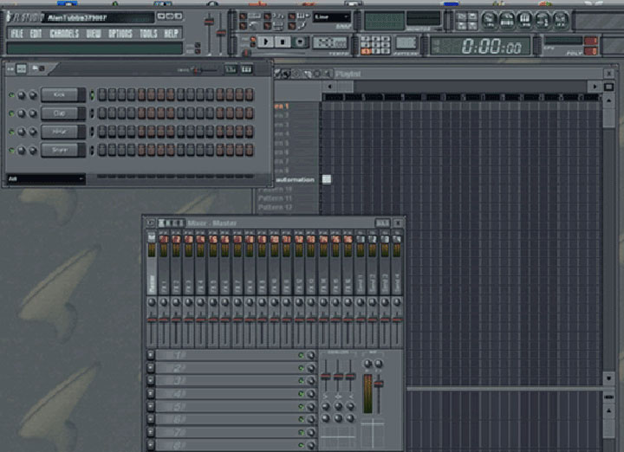Open the CHANNELS menu

[64, 34]
